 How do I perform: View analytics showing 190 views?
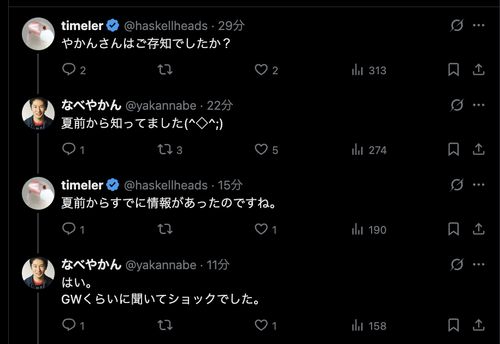pyautogui.click(x=370, y=229)
